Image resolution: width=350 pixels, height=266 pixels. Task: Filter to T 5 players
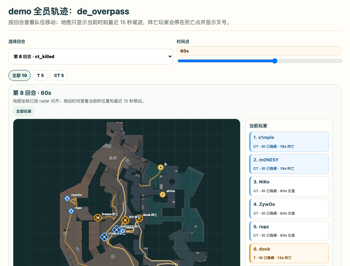40,76
